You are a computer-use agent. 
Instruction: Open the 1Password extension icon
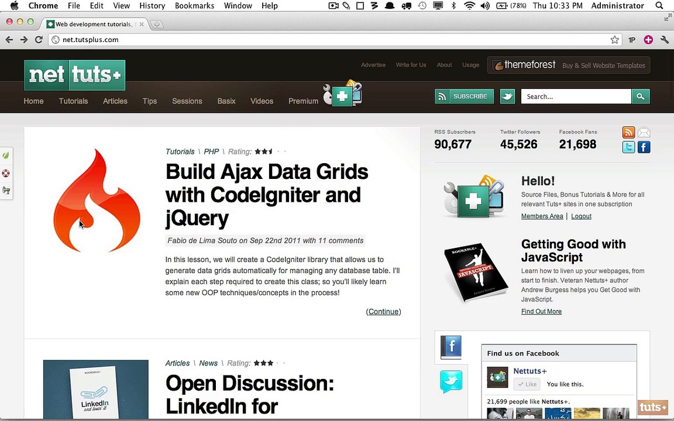pyautogui.click(x=632, y=40)
